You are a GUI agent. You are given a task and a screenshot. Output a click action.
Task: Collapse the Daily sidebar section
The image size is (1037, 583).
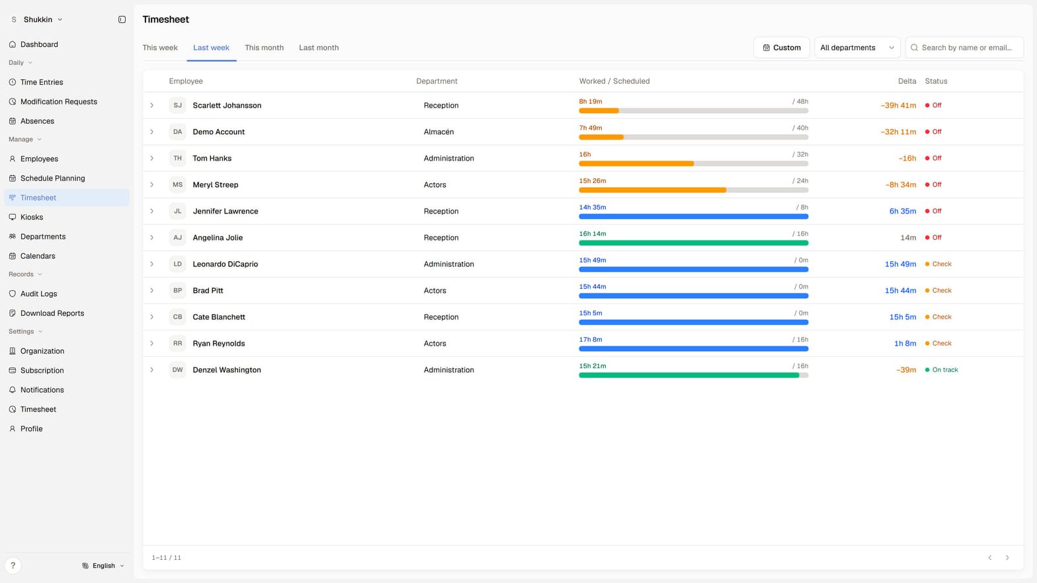(21, 63)
